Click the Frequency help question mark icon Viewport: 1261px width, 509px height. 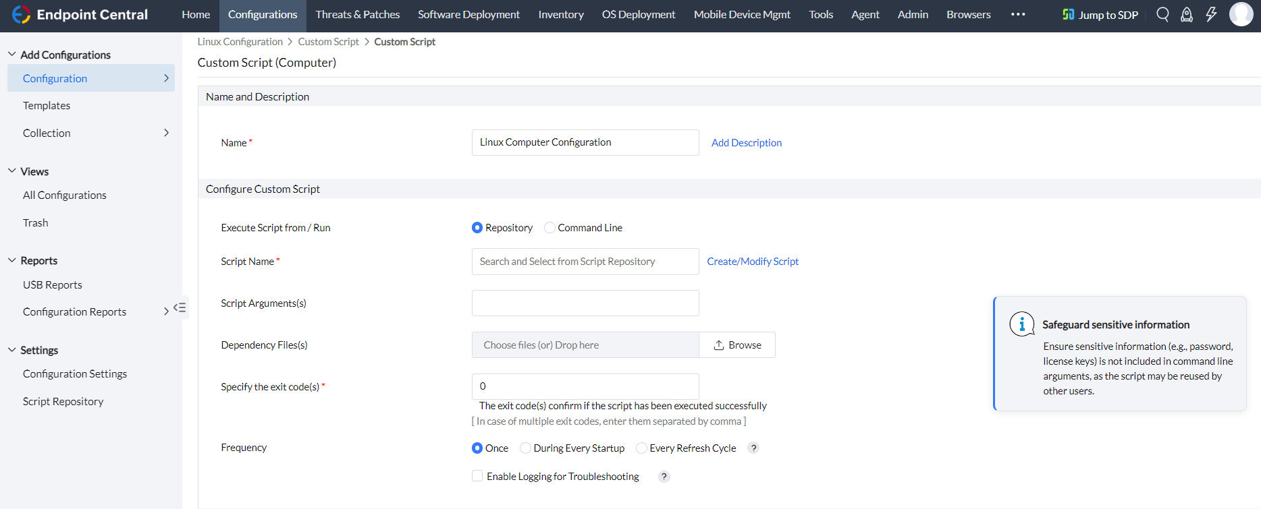[x=753, y=448]
